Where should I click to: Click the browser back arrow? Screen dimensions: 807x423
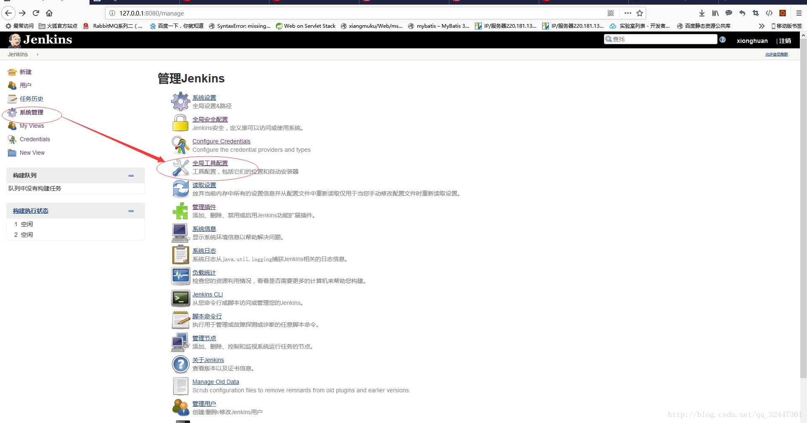8,13
